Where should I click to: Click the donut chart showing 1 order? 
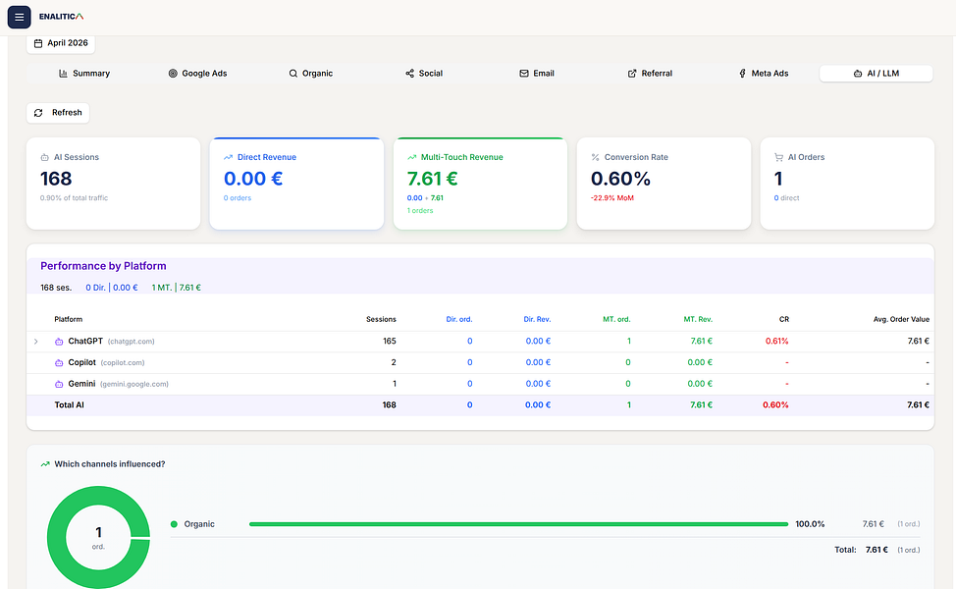tap(98, 537)
